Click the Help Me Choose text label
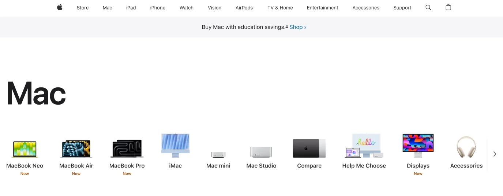This screenshot has height=196, width=503. click(x=364, y=166)
